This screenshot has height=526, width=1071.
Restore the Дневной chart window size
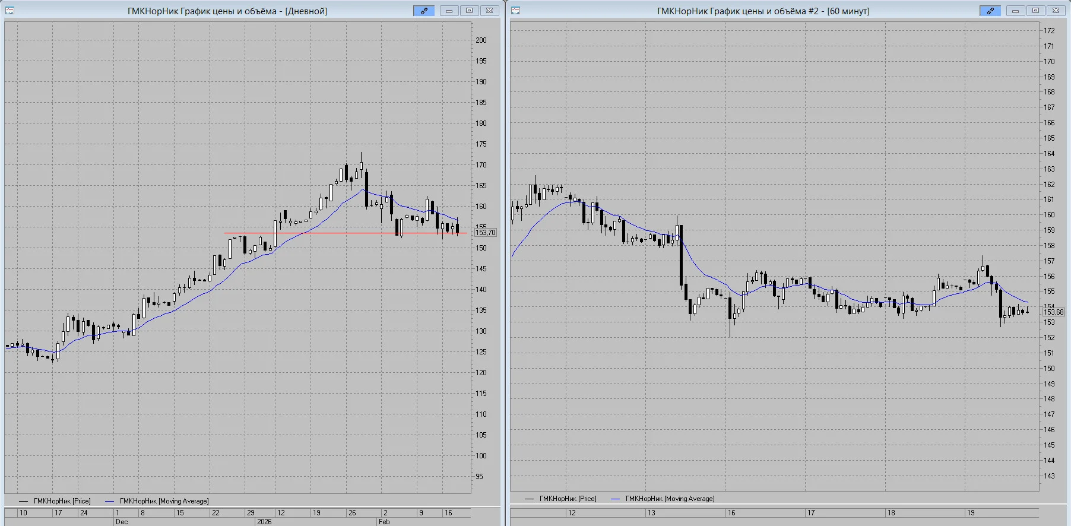pos(469,11)
